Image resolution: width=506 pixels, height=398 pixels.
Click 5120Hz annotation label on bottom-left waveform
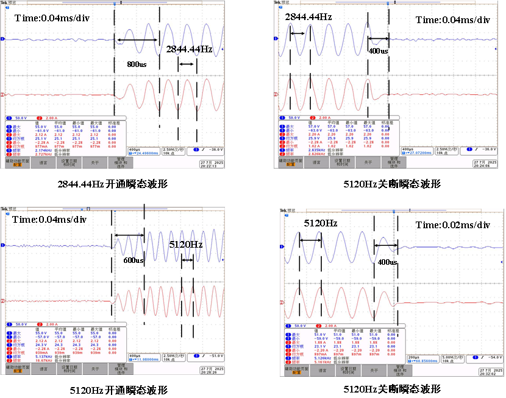coord(185,244)
